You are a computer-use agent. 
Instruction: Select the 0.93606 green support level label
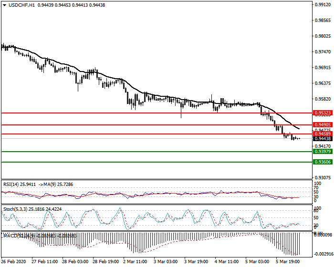pos(323,162)
